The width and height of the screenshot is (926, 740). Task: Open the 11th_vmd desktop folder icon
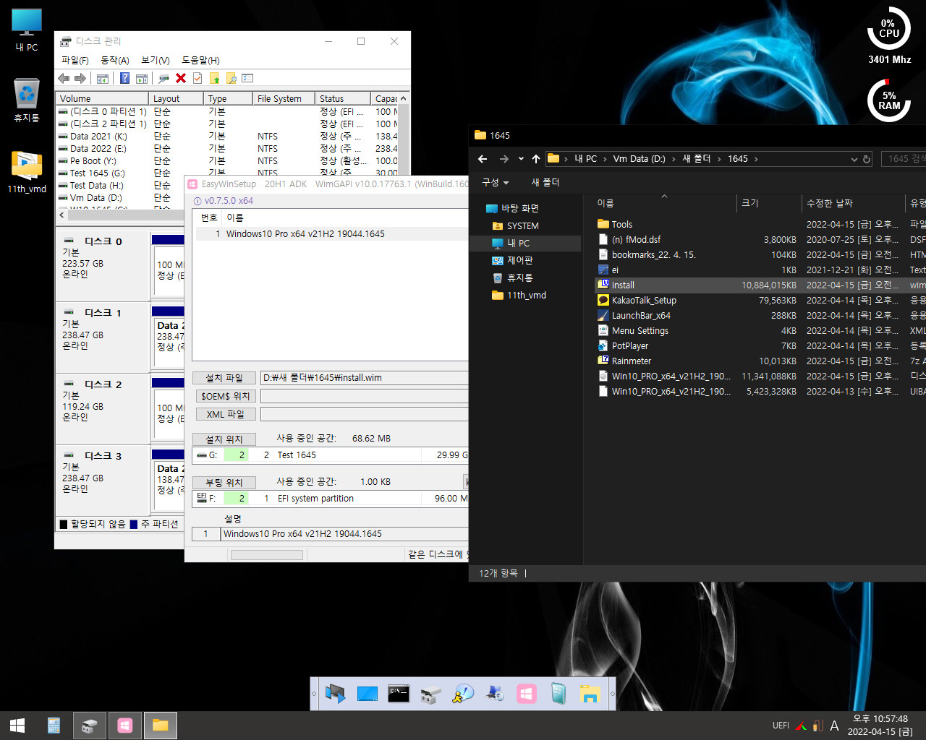coord(27,172)
